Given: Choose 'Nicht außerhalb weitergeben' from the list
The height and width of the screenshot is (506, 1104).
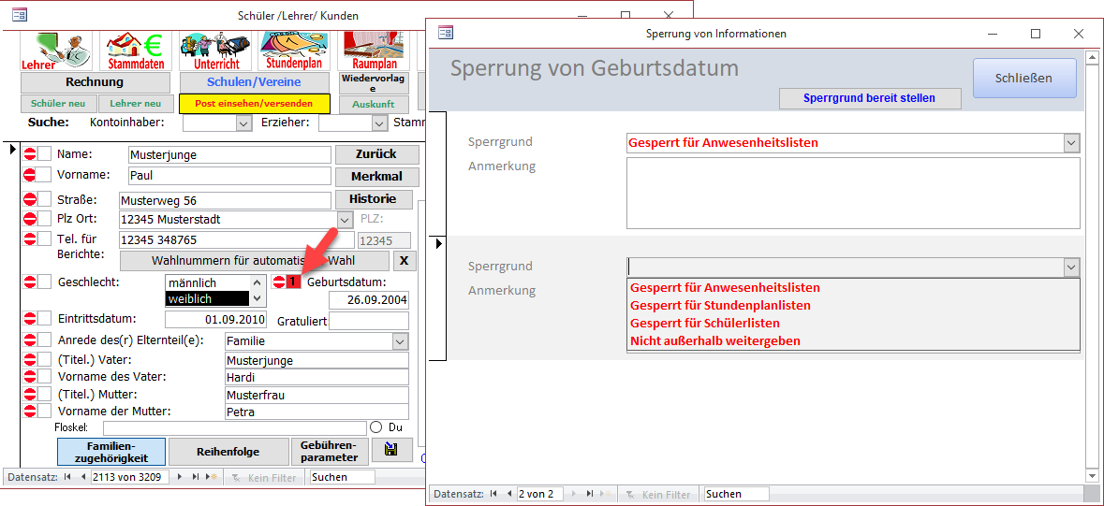Looking at the screenshot, I should pos(715,340).
